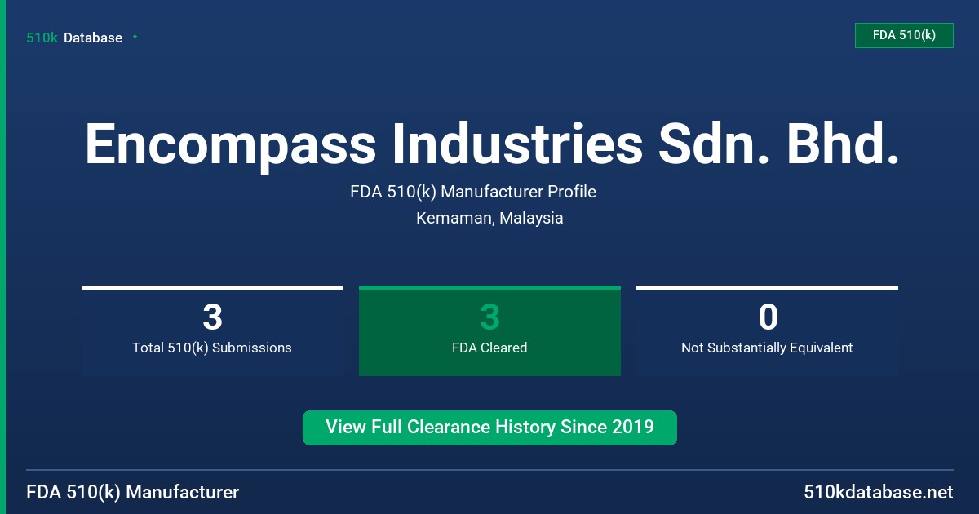The height and width of the screenshot is (514, 979).
Task: Click the Kemaman, Malaysia location text
Action: [489, 218]
